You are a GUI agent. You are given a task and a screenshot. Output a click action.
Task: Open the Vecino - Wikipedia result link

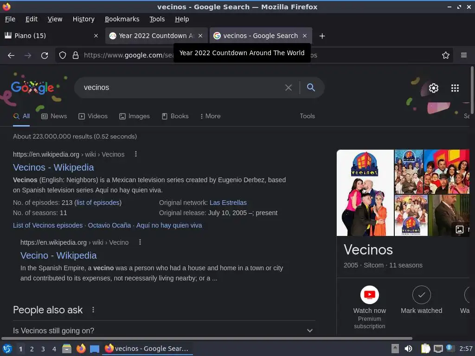tap(58, 255)
